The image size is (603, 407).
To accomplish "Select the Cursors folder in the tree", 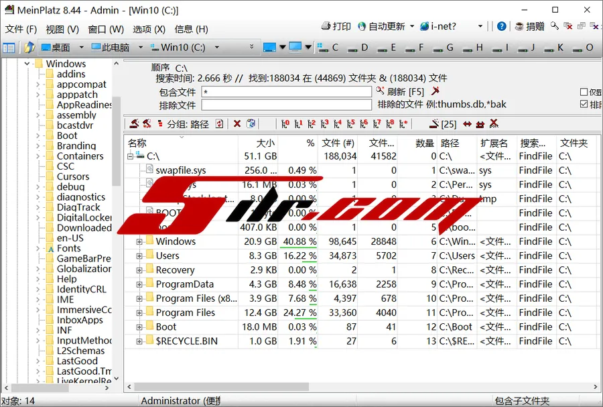I will point(73,176).
